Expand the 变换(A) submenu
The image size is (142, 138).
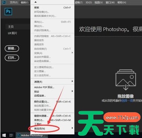(52, 53)
